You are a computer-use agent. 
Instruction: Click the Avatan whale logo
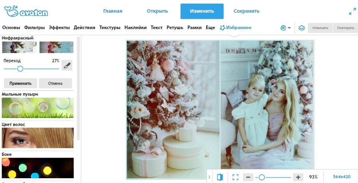[26, 11]
